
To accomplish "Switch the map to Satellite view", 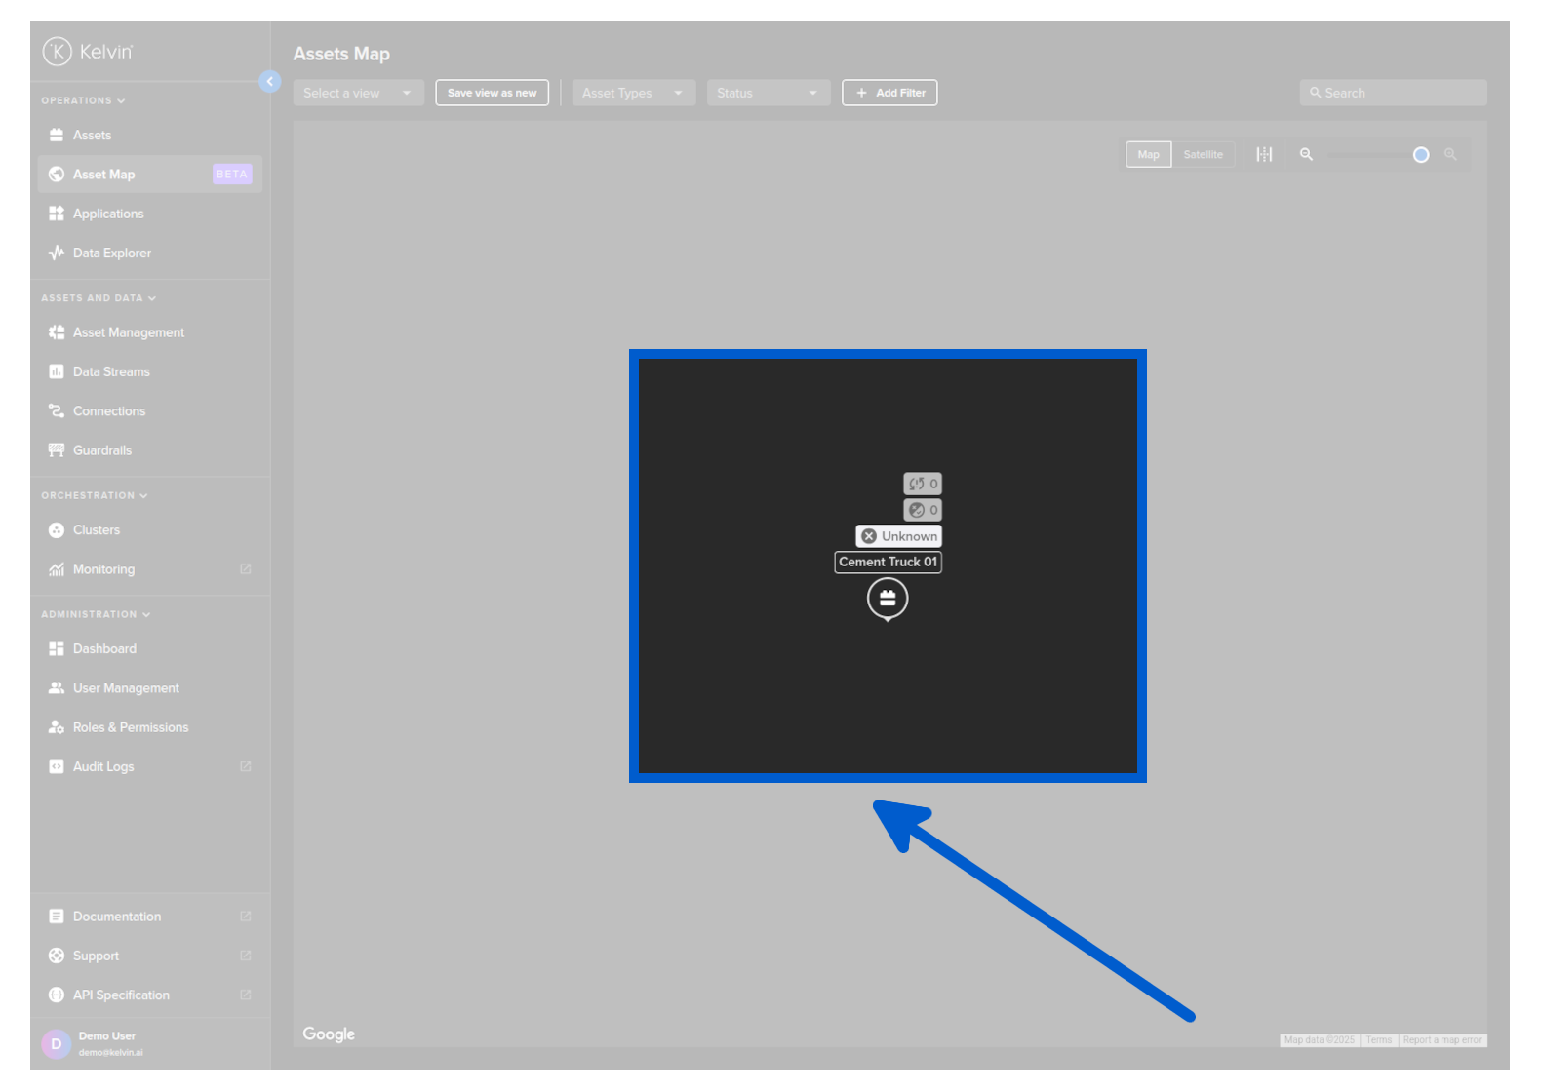I will coord(1203,154).
